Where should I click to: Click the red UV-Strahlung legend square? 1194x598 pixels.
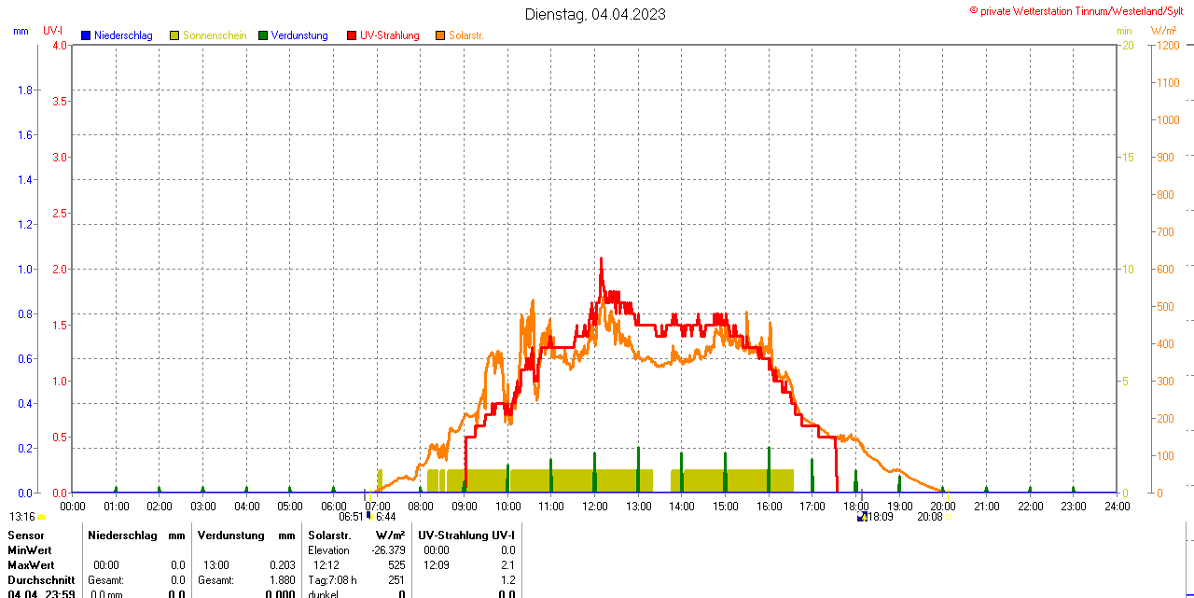coord(352,35)
